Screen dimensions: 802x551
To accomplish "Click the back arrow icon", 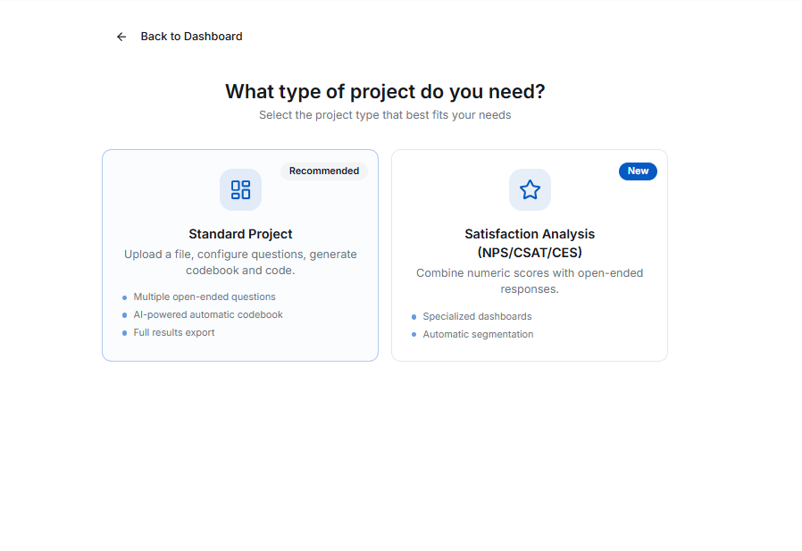I will click(121, 37).
